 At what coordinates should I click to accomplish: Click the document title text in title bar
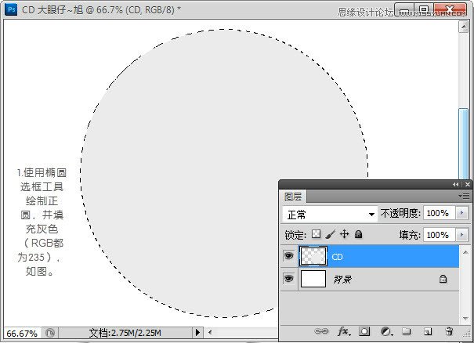coord(101,9)
